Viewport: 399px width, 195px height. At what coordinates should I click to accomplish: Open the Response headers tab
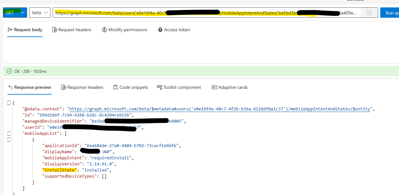(x=82, y=87)
